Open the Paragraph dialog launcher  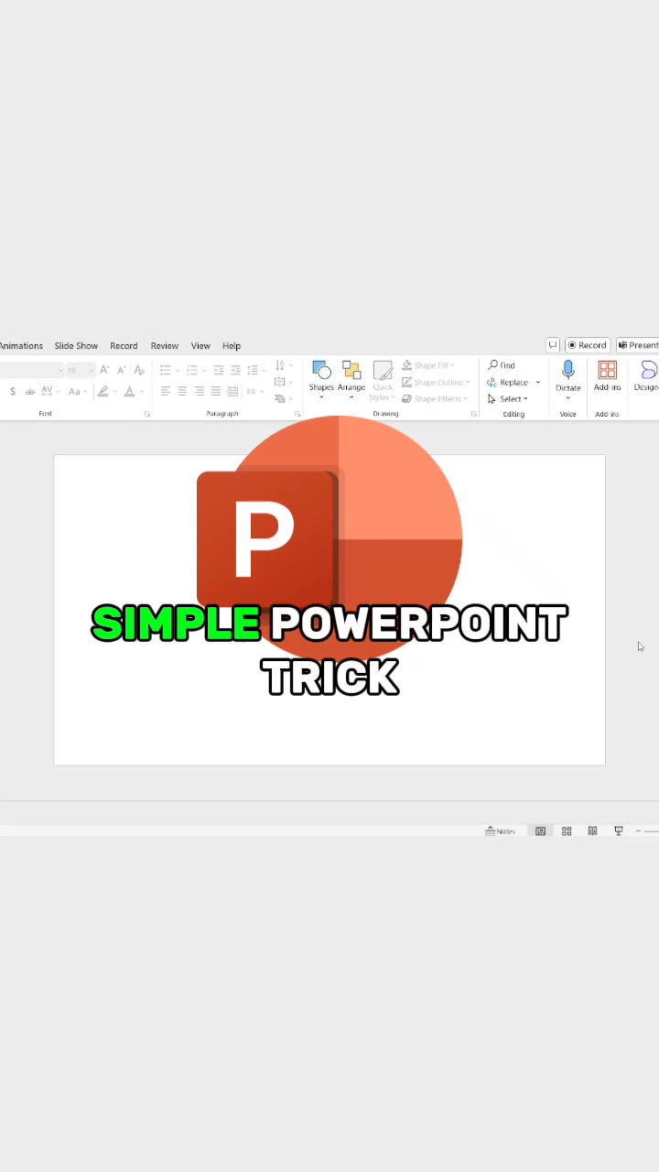[297, 414]
